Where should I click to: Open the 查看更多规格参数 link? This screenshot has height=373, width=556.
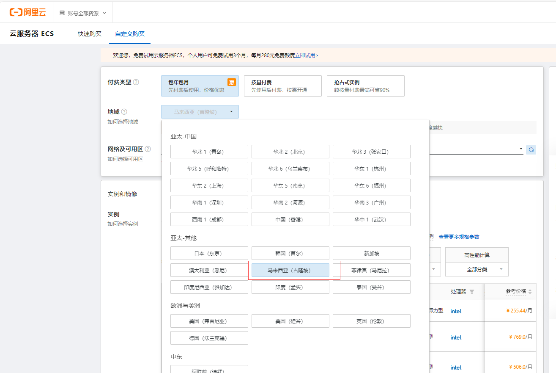tap(459, 237)
